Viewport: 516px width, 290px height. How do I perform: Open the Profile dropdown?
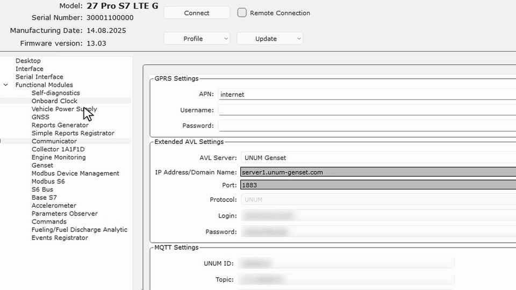coord(197,39)
